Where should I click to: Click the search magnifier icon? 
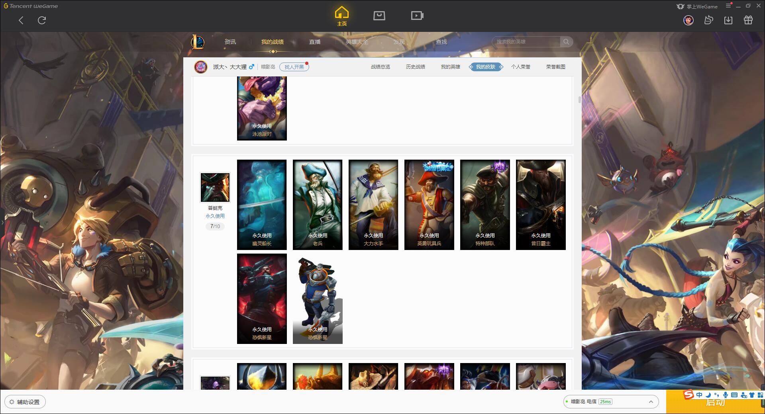point(566,42)
